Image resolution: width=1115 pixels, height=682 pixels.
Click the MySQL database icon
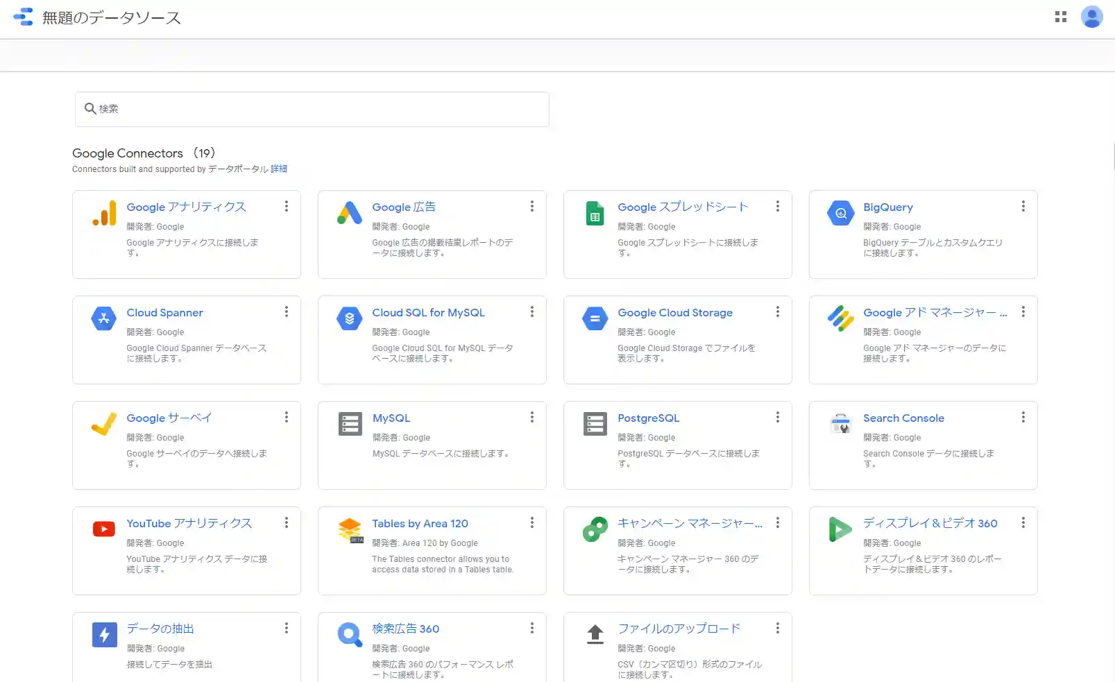click(x=350, y=424)
